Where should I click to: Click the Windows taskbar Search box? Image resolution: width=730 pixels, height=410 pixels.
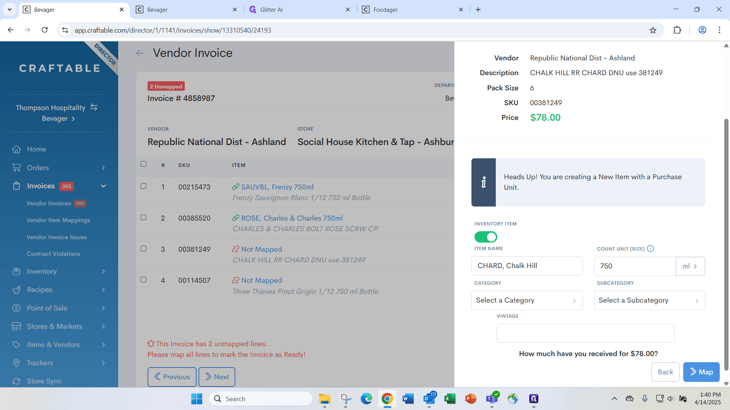pyautogui.click(x=261, y=399)
